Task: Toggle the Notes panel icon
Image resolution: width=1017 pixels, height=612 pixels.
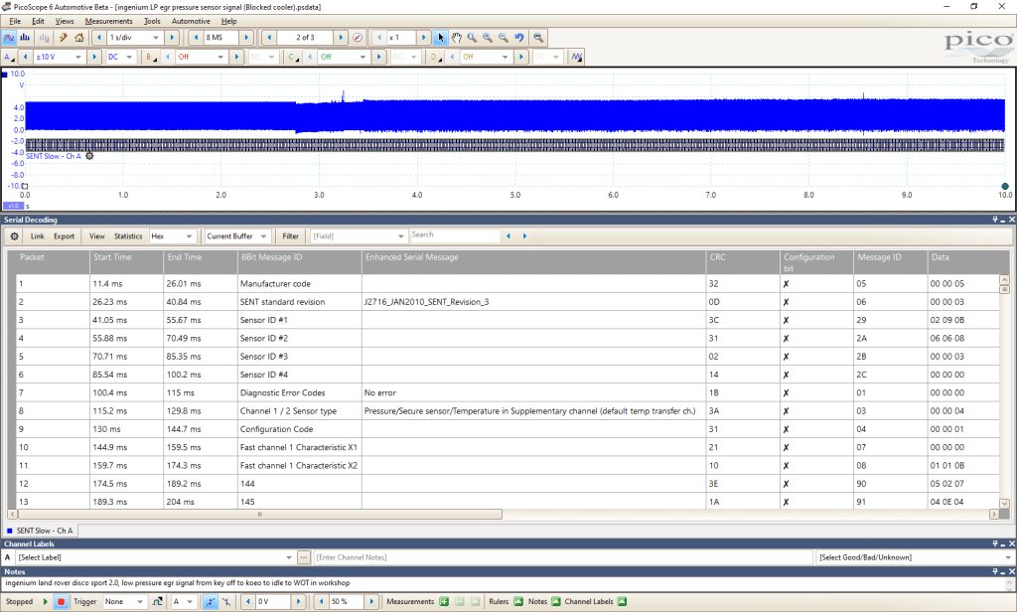Action: tap(556, 602)
